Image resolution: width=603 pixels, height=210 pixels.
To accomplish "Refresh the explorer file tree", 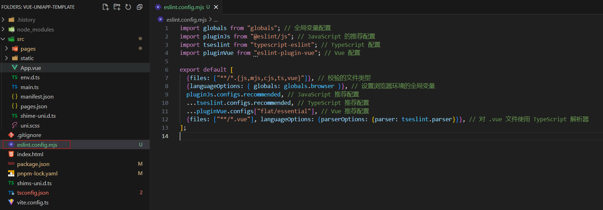I will [128, 7].
